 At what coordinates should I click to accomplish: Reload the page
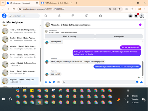click(14, 9)
